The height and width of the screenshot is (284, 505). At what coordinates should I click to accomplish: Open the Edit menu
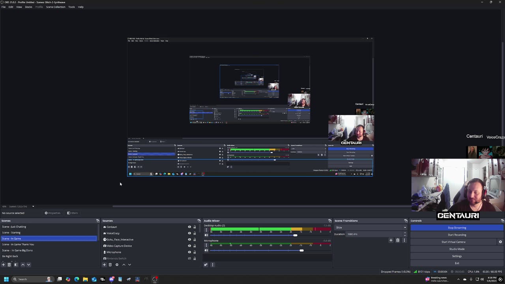[11, 7]
